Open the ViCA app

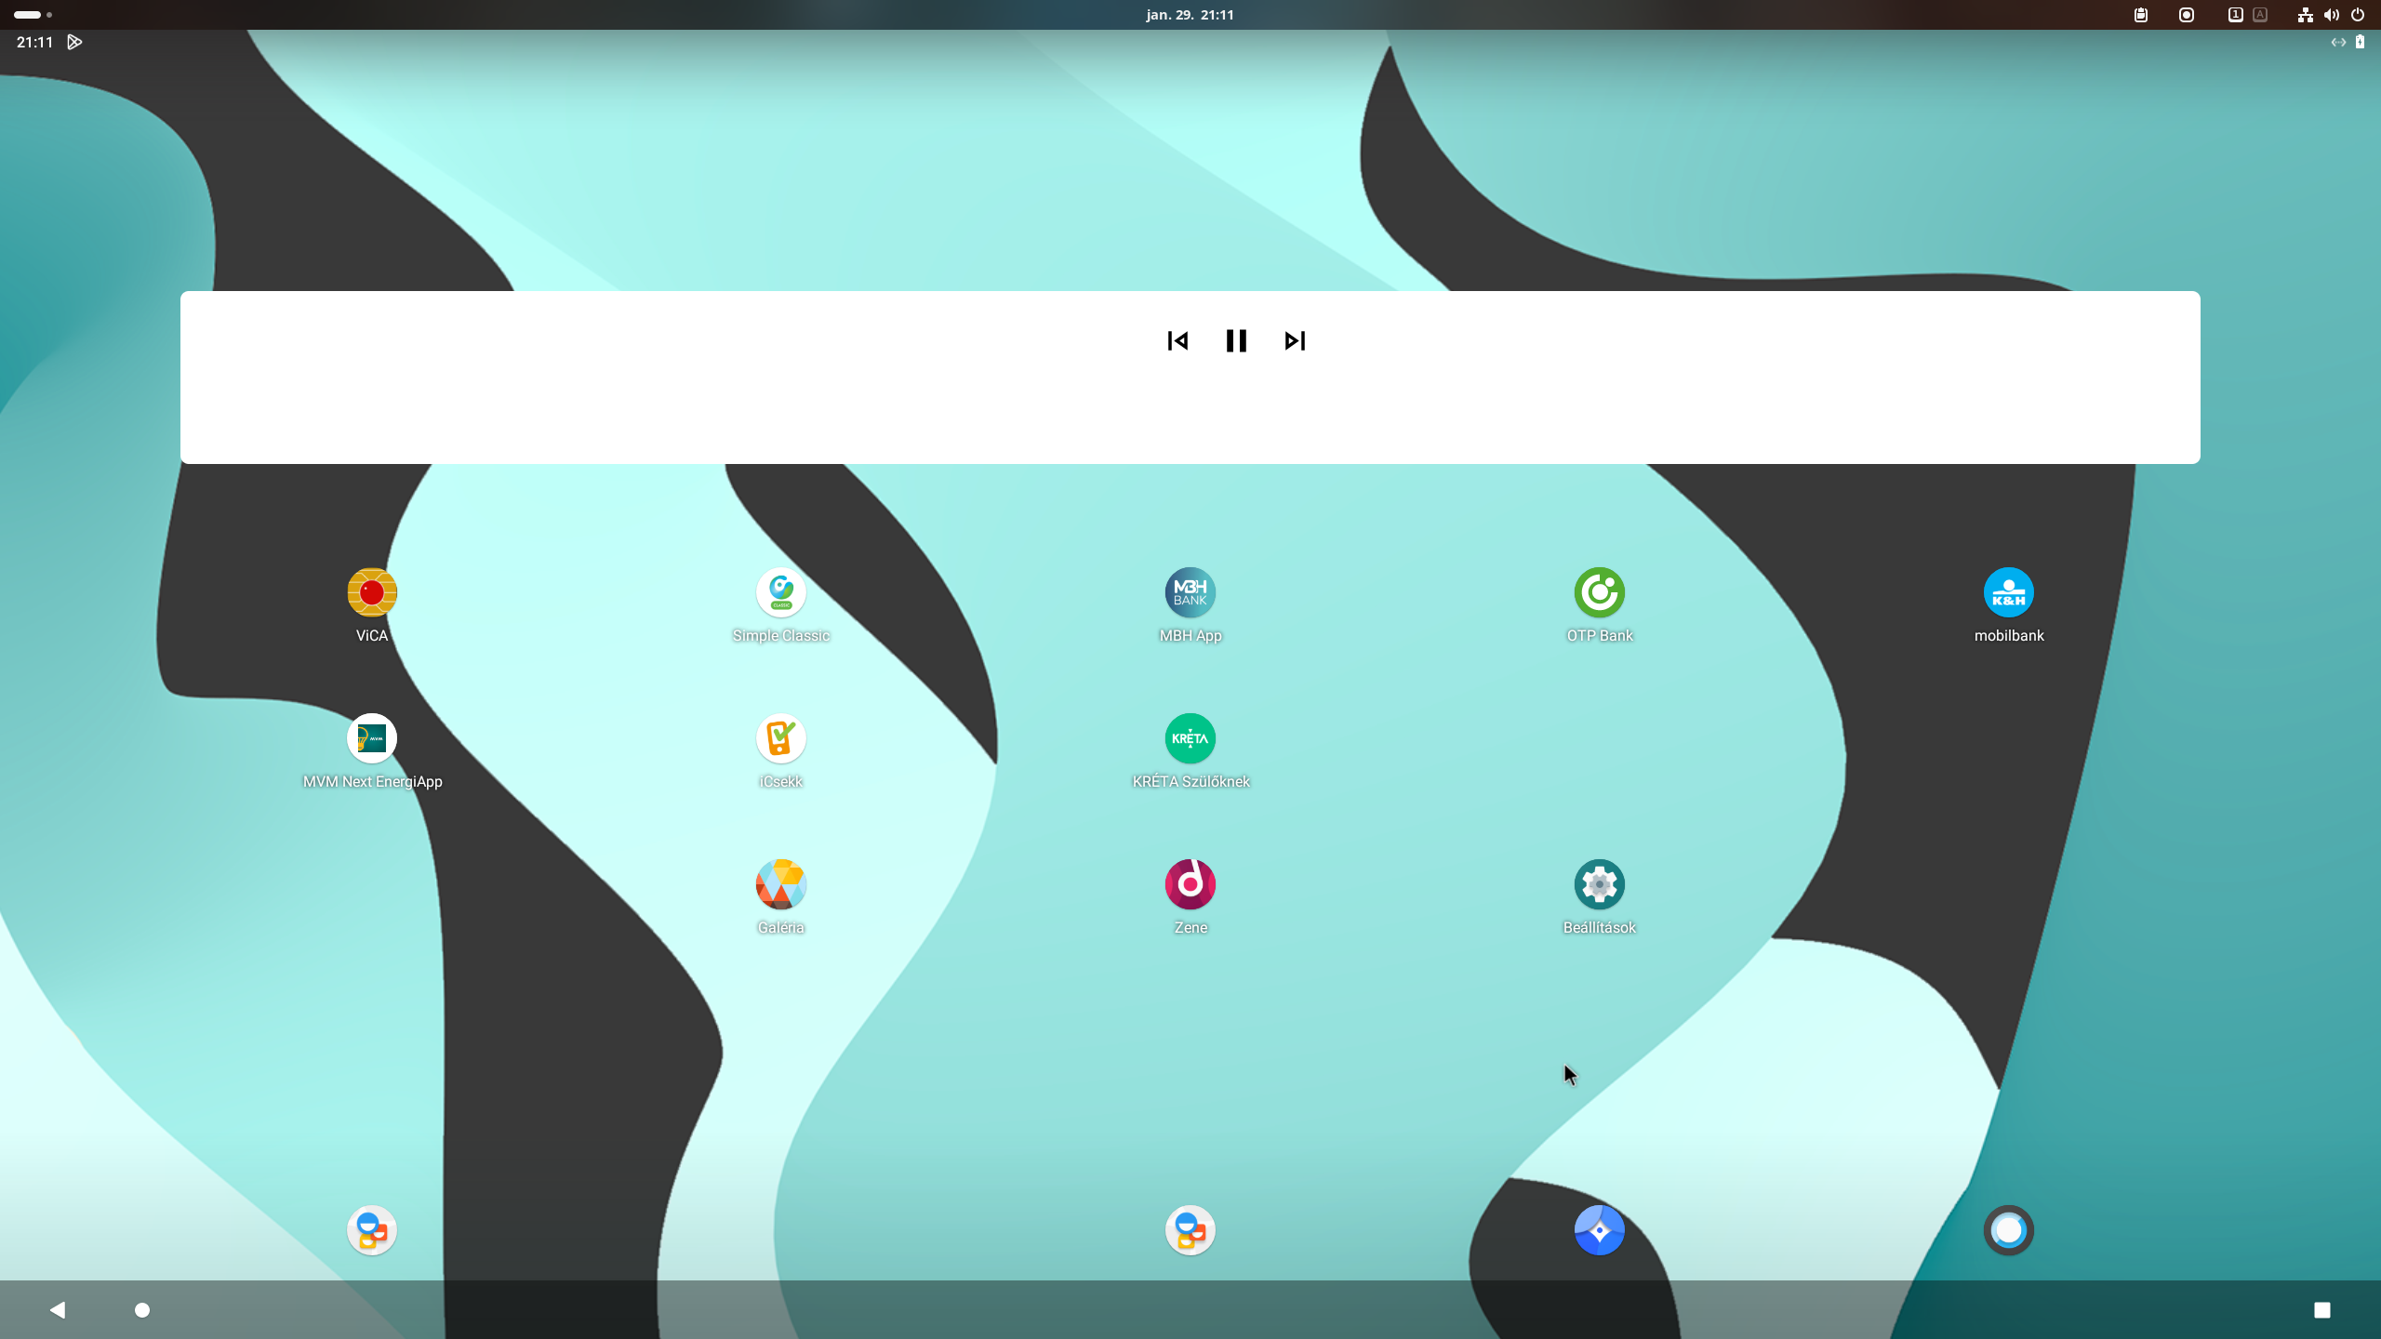[x=371, y=592]
